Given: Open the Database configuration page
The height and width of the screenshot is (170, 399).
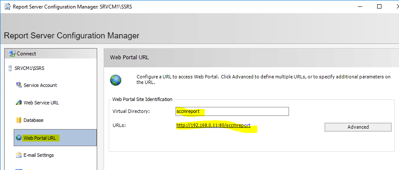Looking at the screenshot, I should tap(33, 120).
